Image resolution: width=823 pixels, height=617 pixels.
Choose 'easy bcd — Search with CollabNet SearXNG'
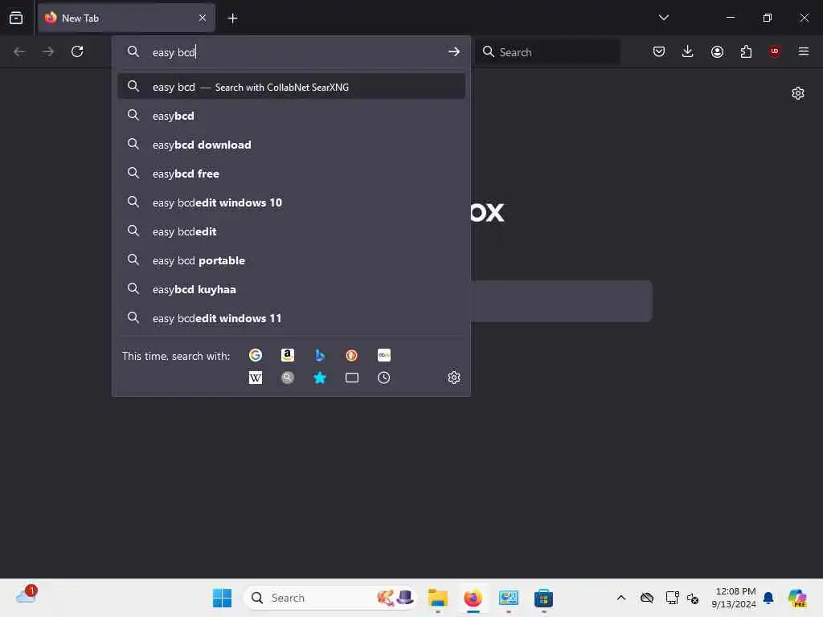(x=291, y=87)
